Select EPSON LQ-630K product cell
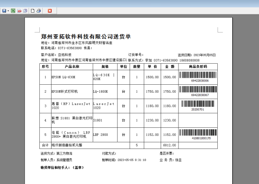Screen dimensions: 259x184 (72, 77)
